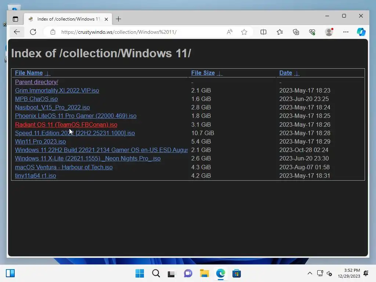Open muted volume tray icon

coord(329,273)
